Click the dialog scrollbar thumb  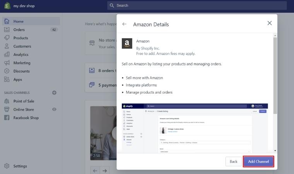point(275,76)
